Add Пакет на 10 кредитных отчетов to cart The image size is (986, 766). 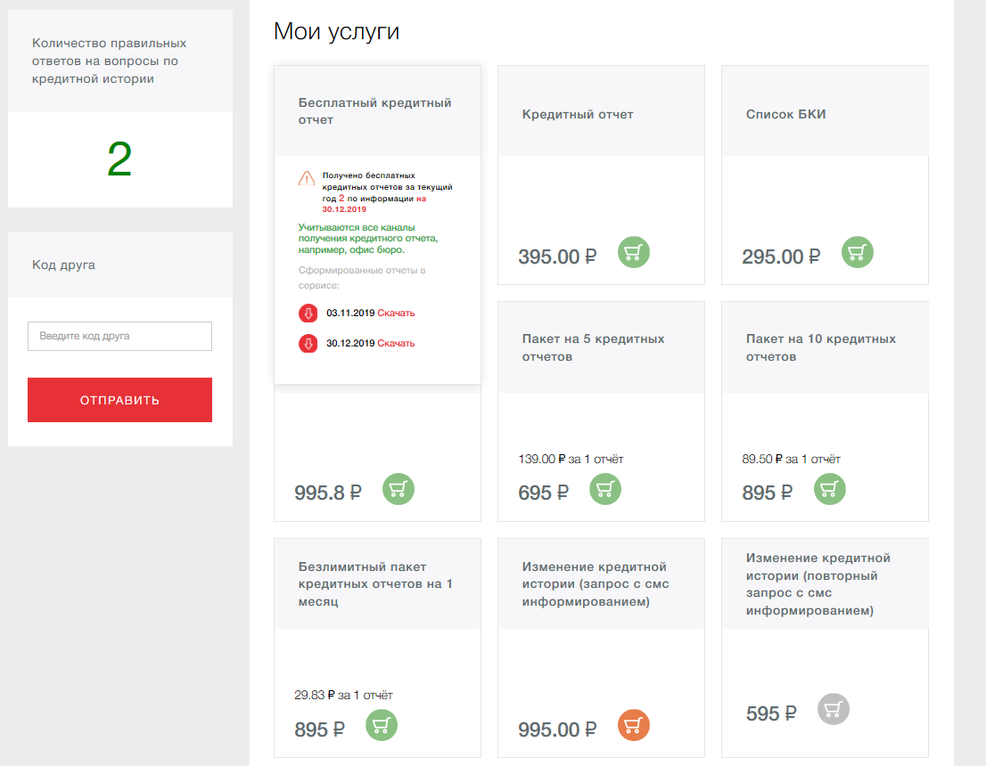829,490
